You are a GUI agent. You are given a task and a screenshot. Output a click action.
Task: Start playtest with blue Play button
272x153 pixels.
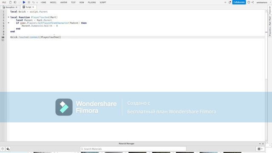(x=24, y=2)
